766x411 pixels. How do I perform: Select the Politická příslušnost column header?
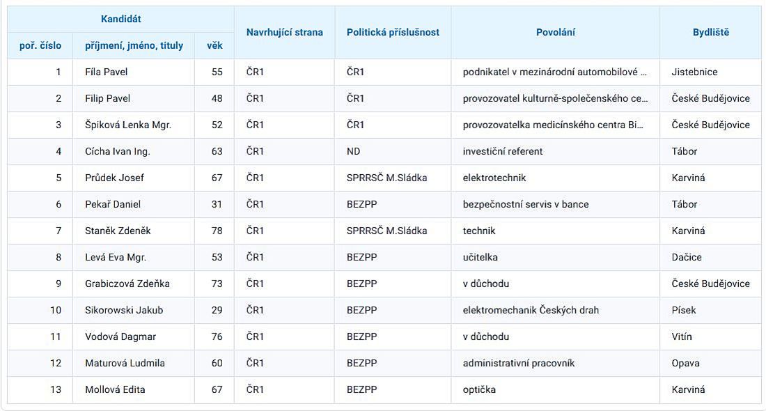[x=393, y=32]
